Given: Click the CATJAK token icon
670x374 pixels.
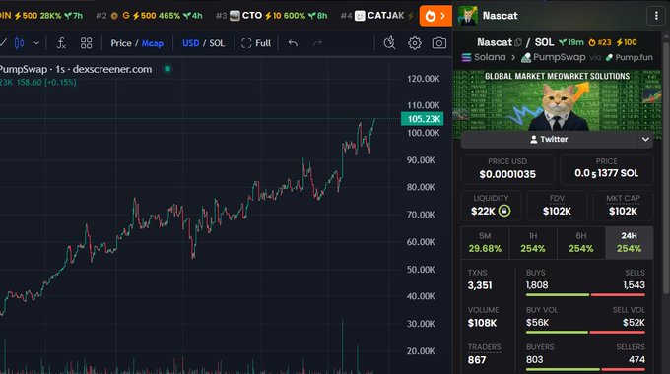Looking at the screenshot, I should click(x=360, y=16).
